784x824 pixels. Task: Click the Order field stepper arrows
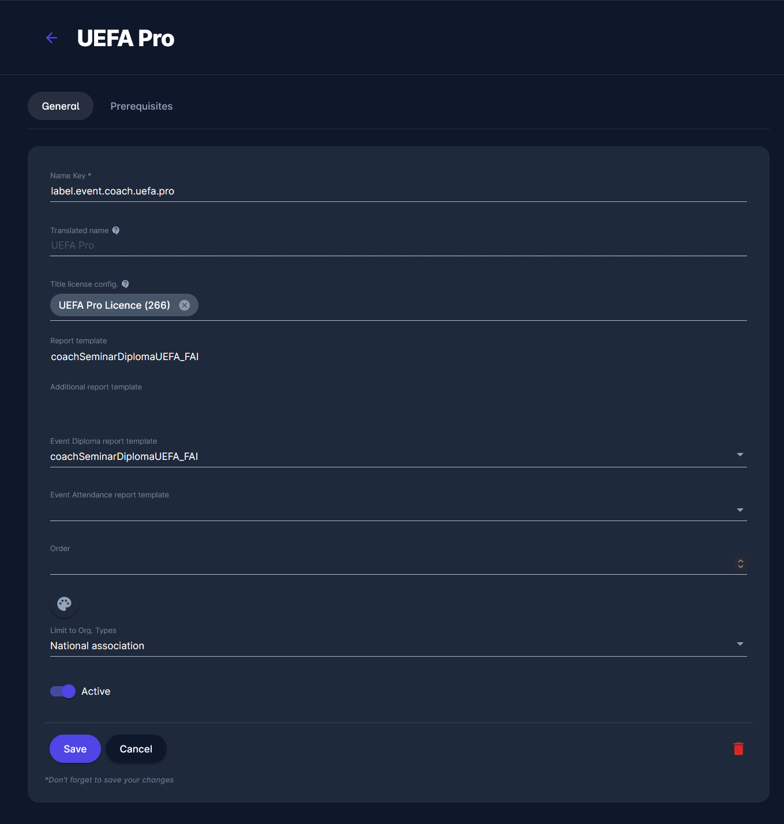tap(741, 564)
